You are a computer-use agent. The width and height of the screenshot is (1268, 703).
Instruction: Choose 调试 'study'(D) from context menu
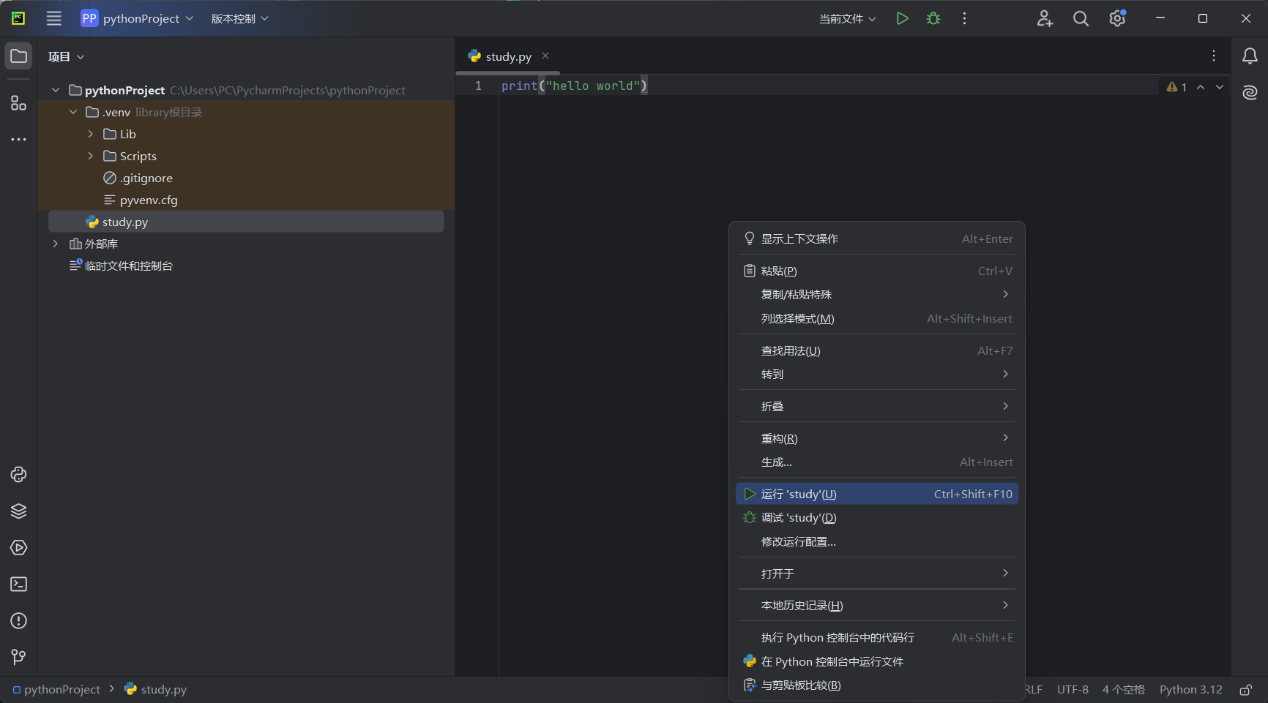tap(877, 517)
